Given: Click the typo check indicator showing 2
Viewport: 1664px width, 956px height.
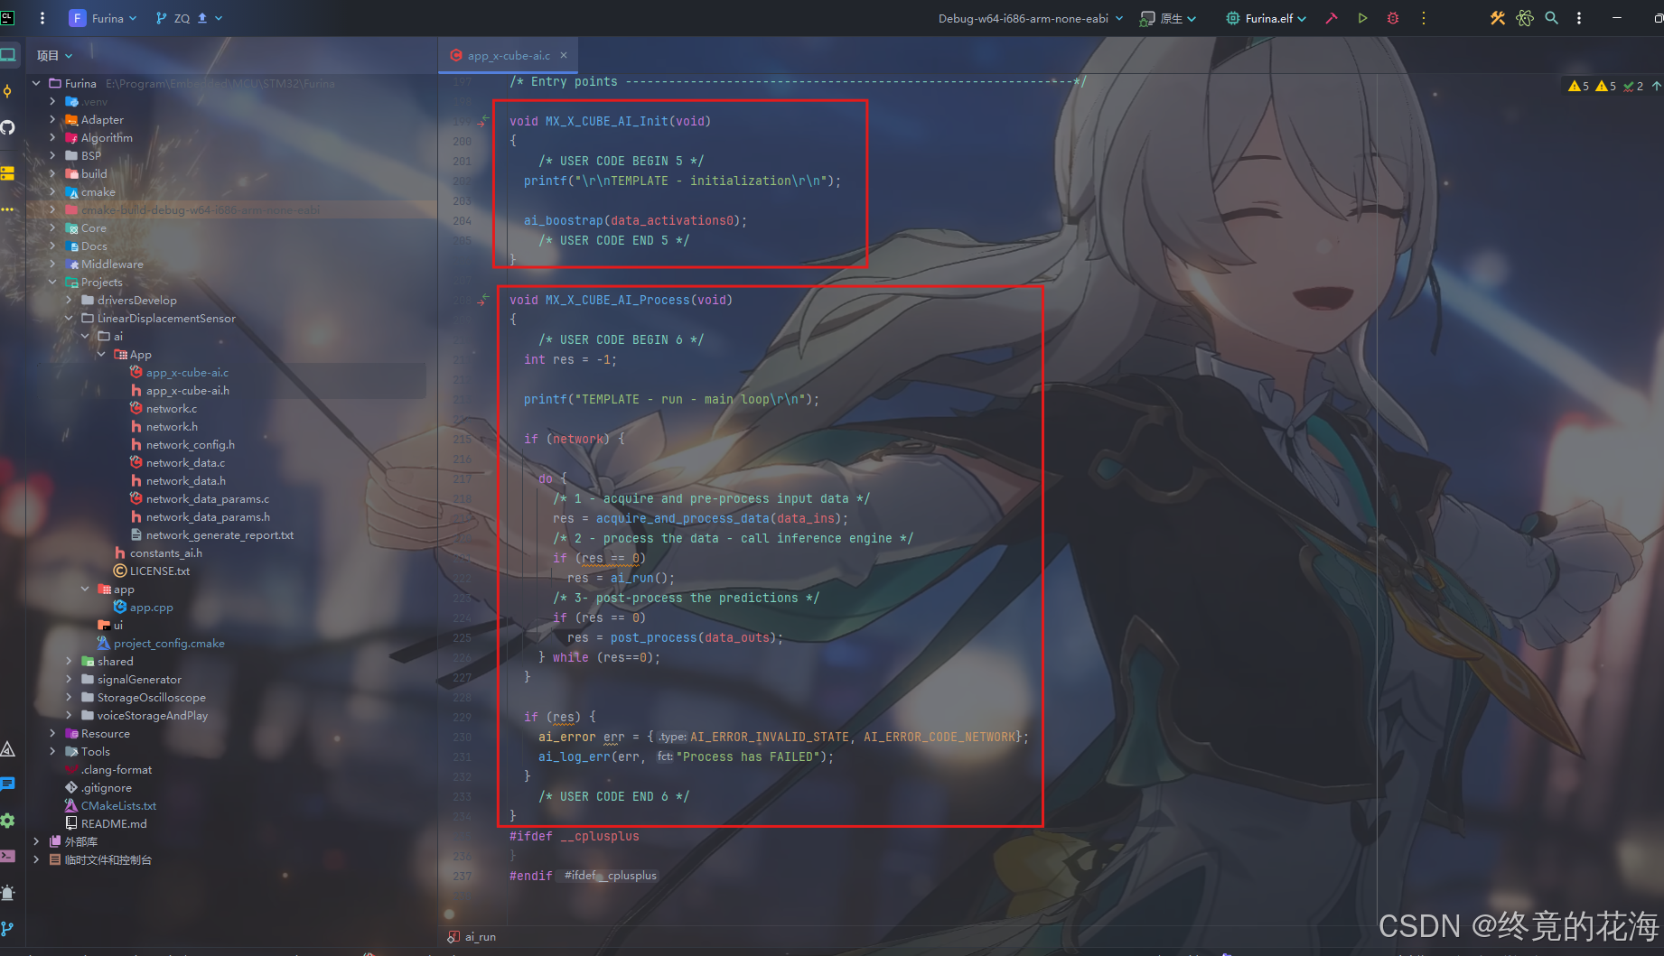Looking at the screenshot, I should [1633, 87].
